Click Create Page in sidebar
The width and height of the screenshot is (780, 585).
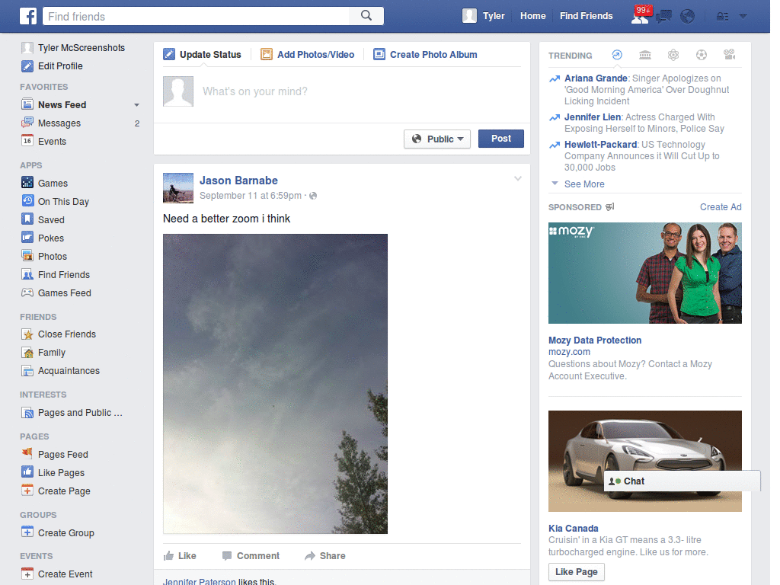click(64, 491)
